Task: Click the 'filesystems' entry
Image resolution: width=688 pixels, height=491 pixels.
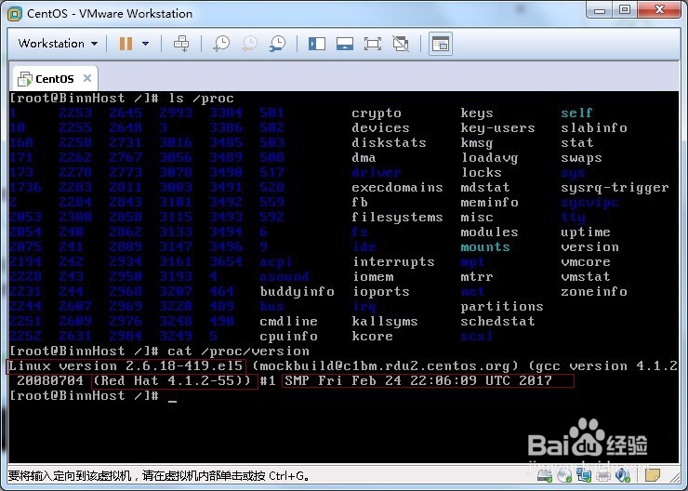Action: [x=397, y=218]
